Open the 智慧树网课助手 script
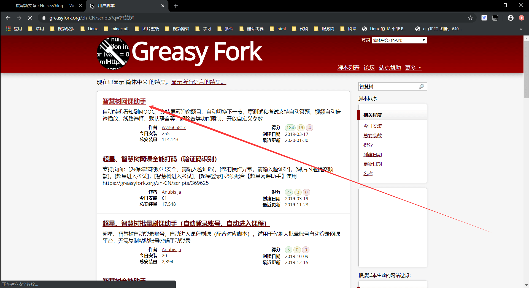This screenshot has width=529, height=288. click(124, 101)
